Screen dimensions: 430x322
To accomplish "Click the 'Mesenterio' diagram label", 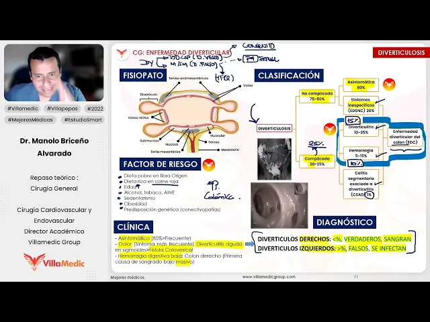I will (x=230, y=150).
